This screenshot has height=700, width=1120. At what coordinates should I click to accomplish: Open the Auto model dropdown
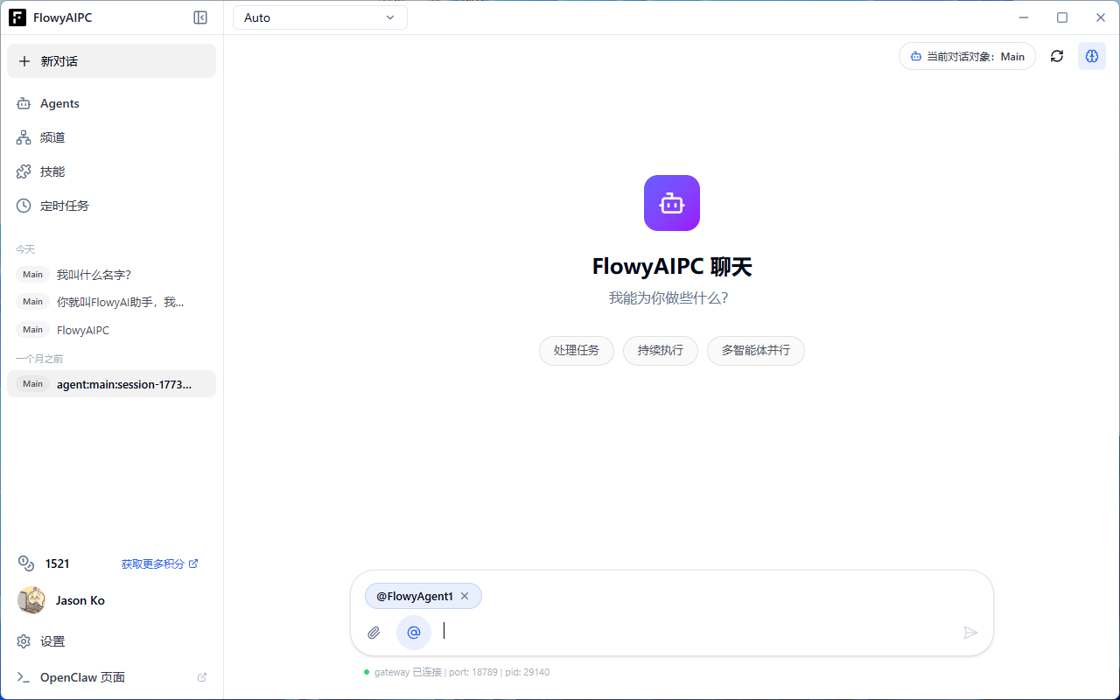tap(319, 17)
